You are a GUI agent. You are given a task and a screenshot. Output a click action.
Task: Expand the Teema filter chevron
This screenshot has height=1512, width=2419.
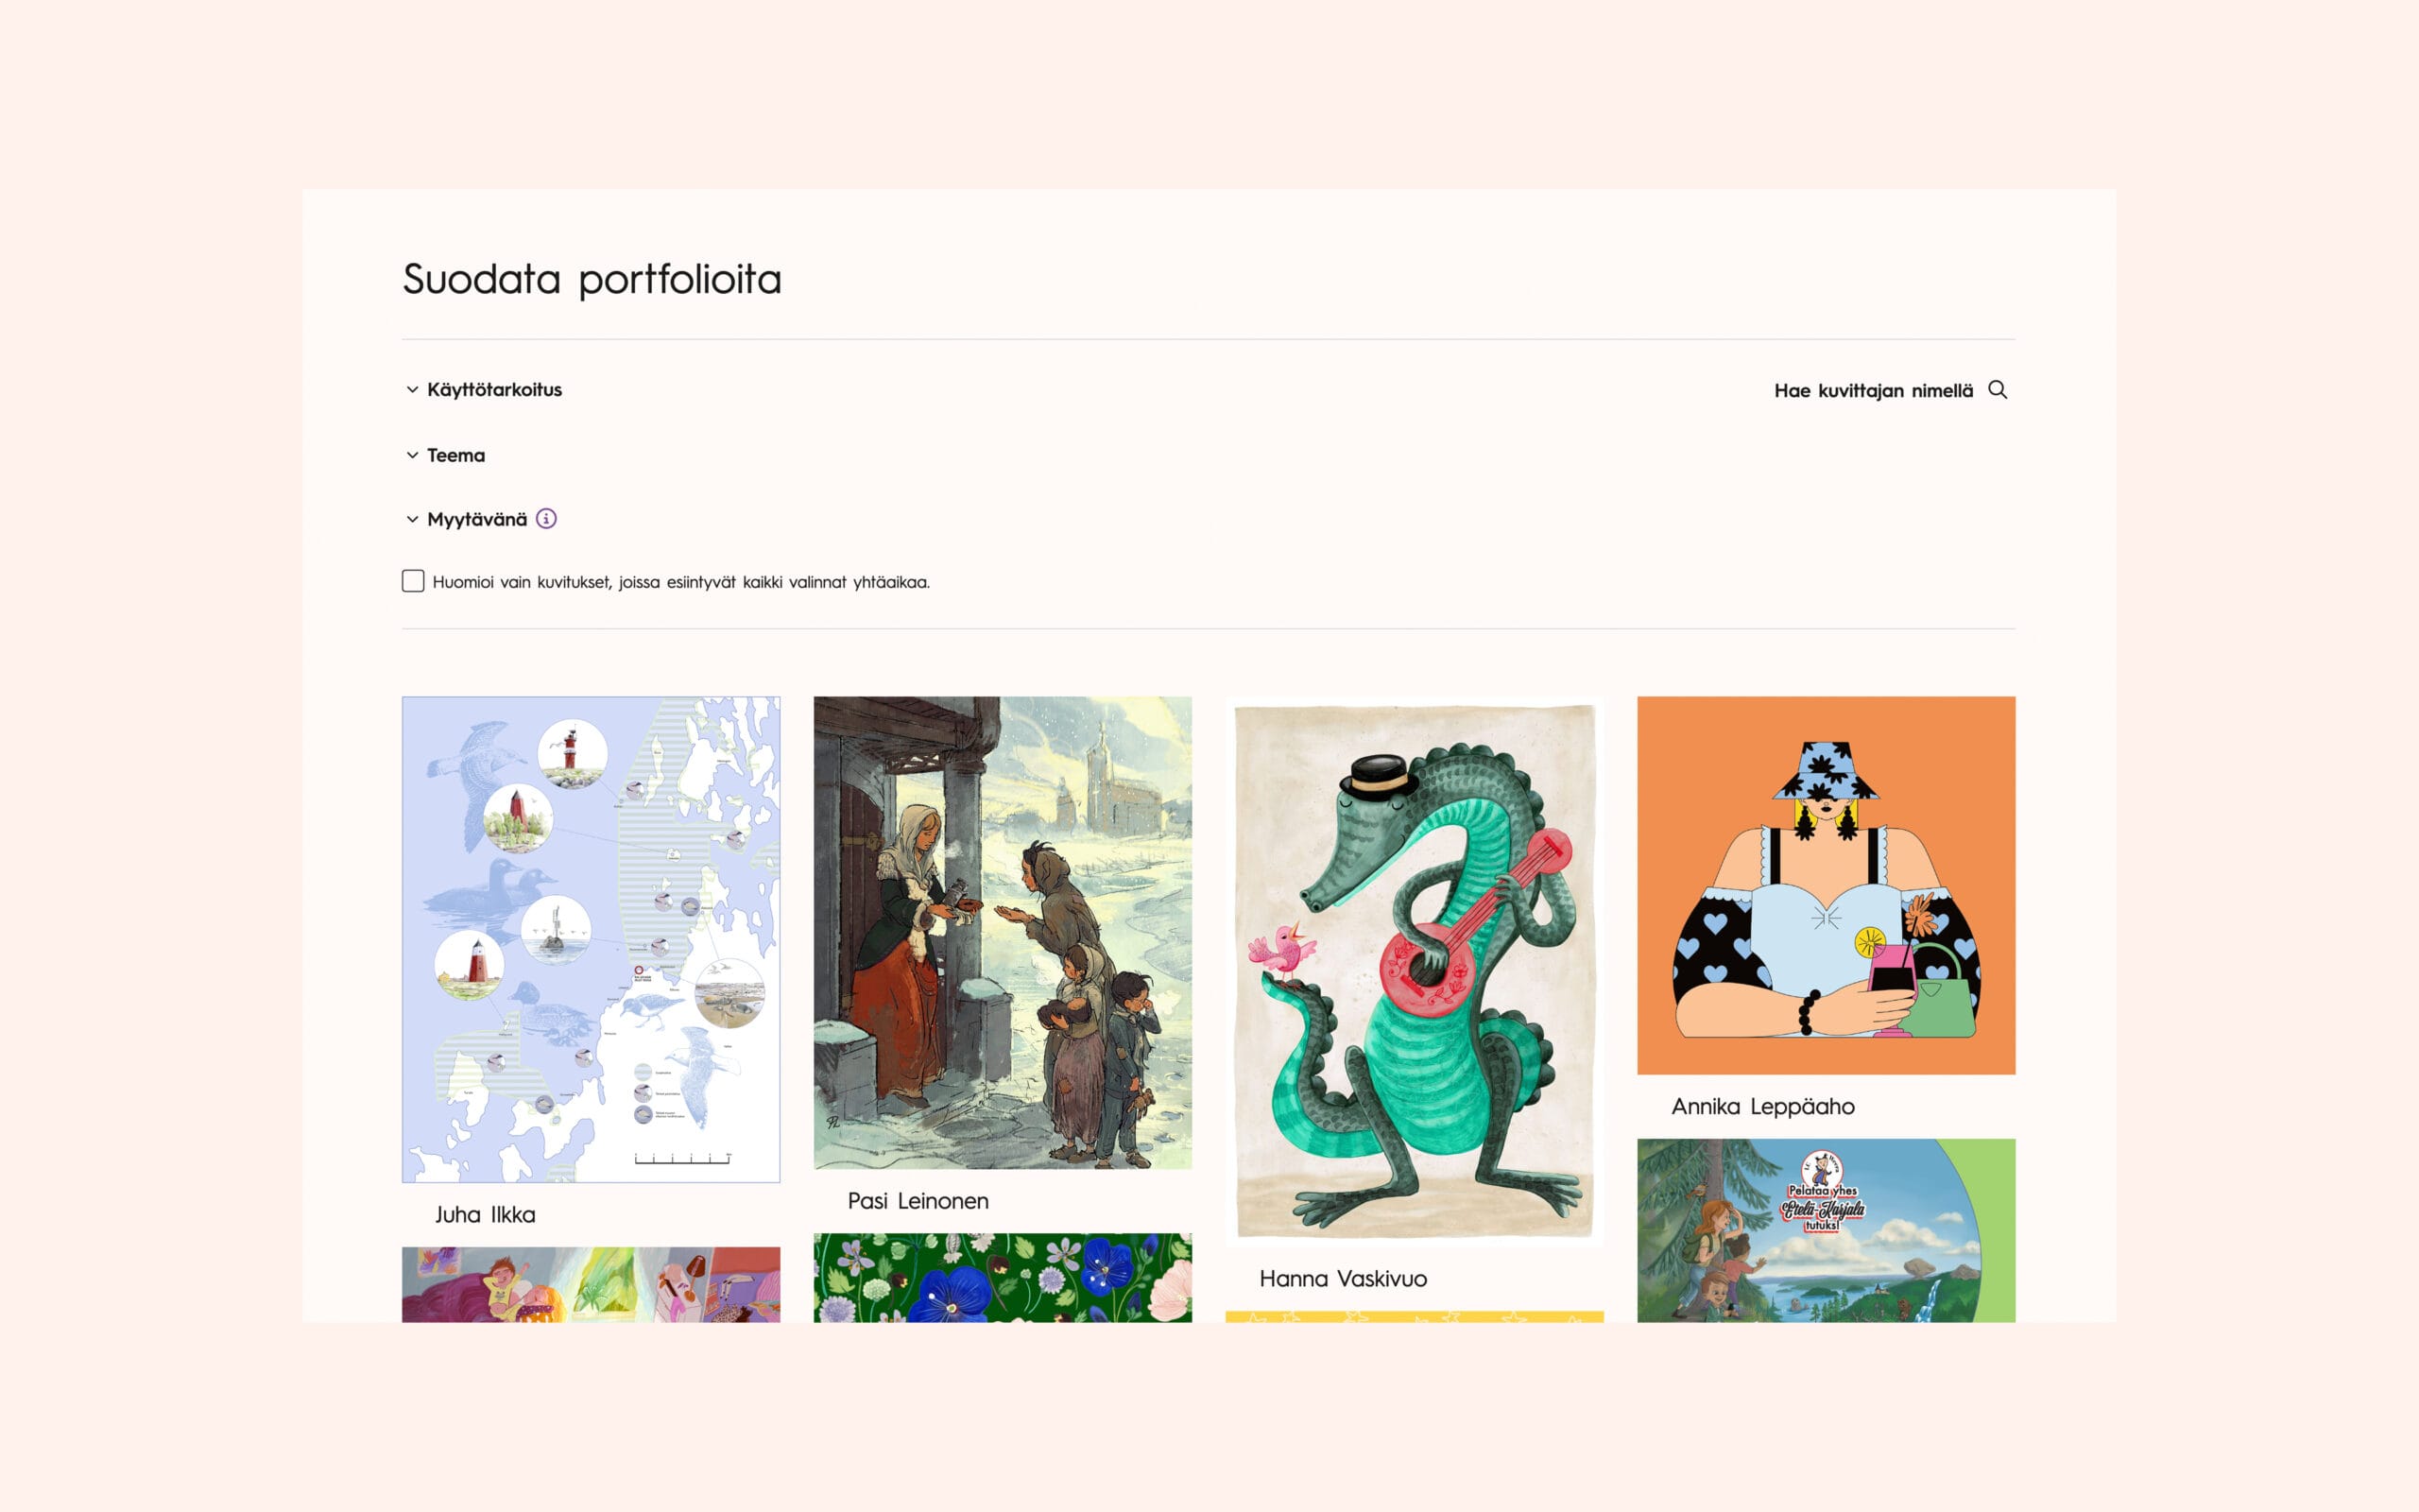pyautogui.click(x=412, y=455)
